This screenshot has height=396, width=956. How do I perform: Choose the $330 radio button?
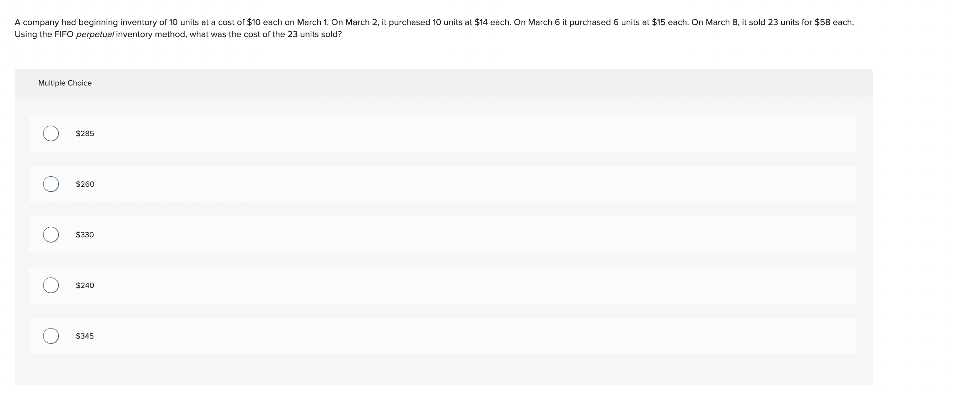pos(51,235)
